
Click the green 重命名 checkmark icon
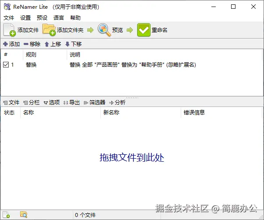(143, 30)
